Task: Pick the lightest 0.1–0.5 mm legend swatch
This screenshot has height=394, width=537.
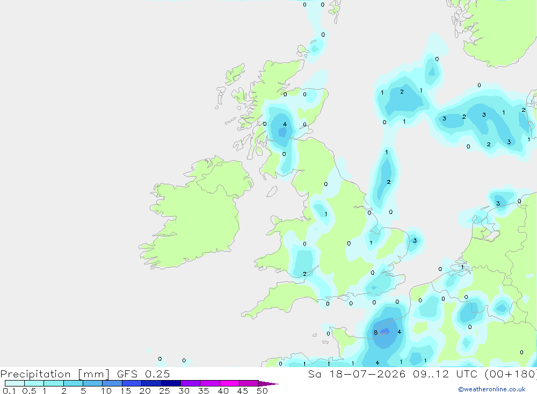Action: [14, 383]
